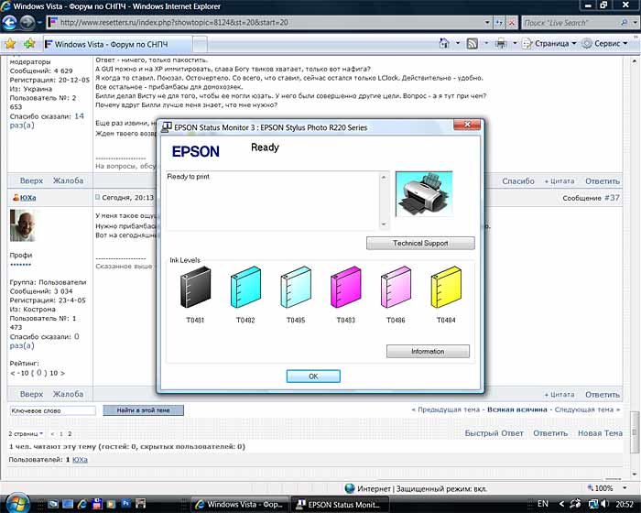Click the Black T0481 ink cartridge icon
The width and height of the screenshot is (641, 513).
(x=195, y=287)
